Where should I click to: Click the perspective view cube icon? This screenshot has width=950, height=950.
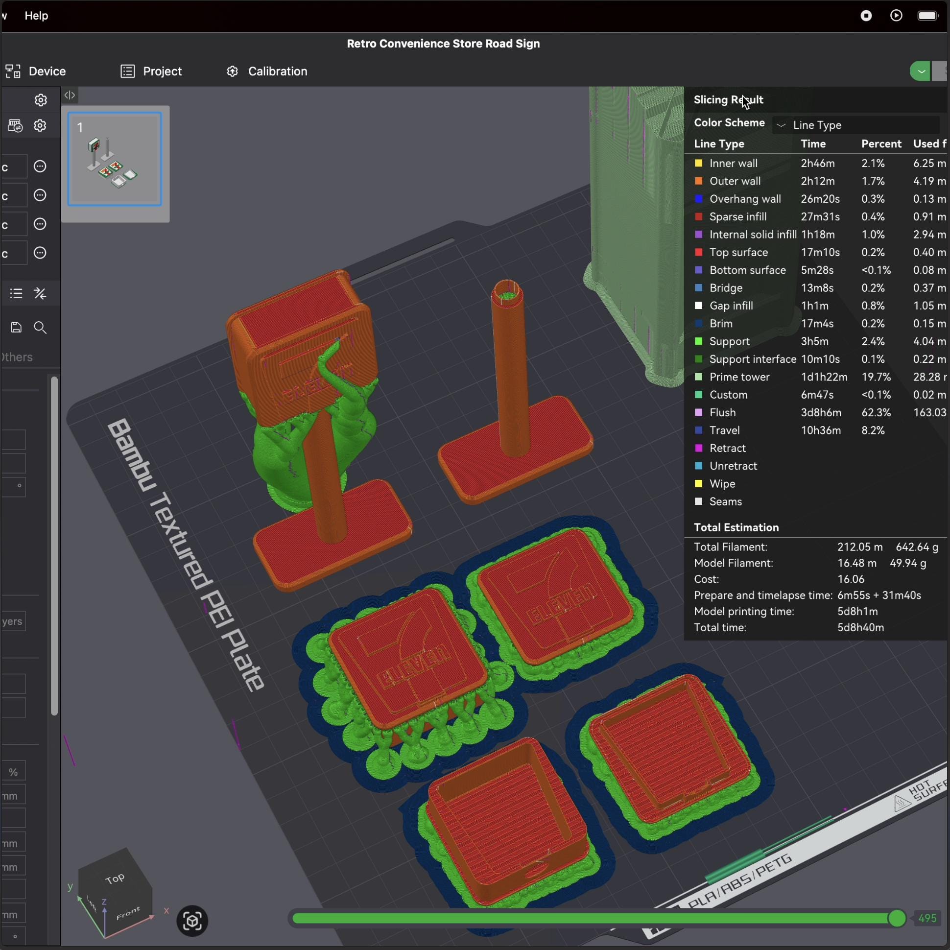click(x=192, y=921)
